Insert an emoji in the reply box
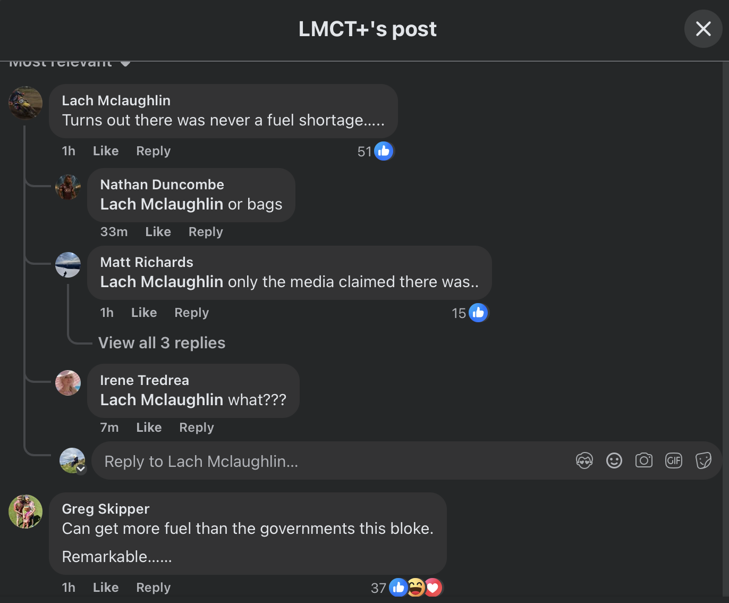Screen dimensions: 729x603 pyautogui.click(x=614, y=460)
